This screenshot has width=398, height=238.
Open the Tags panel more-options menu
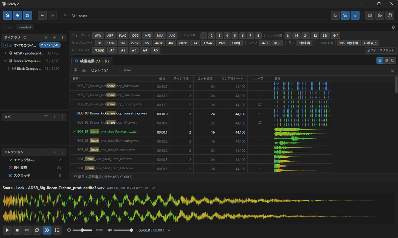[x=62, y=117]
